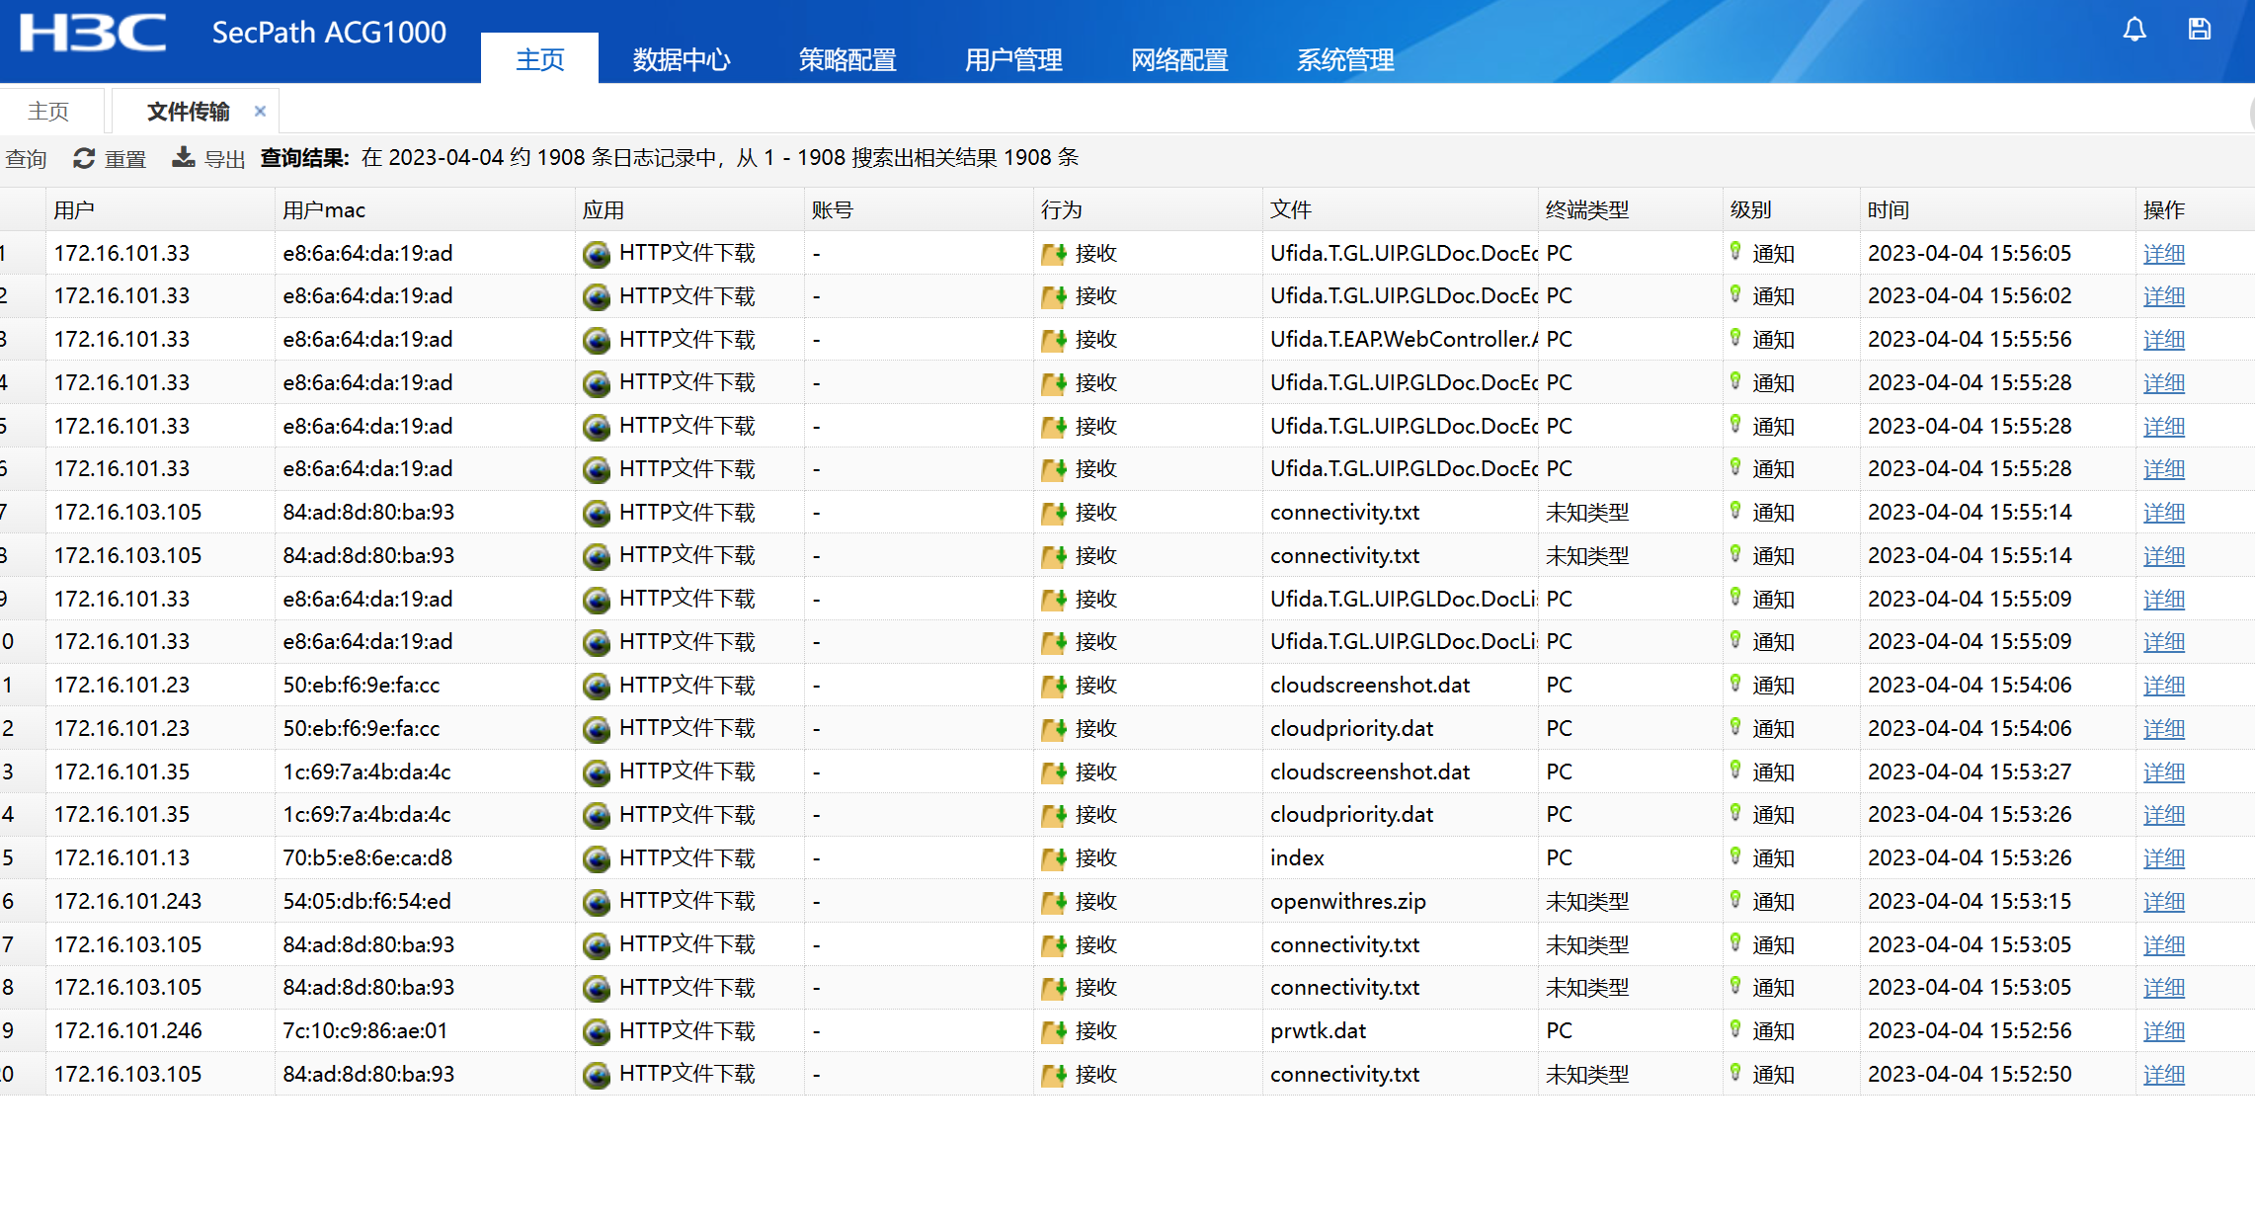This screenshot has width=2255, height=1219.
Task: Open the 策略配置 menu
Action: point(846,60)
